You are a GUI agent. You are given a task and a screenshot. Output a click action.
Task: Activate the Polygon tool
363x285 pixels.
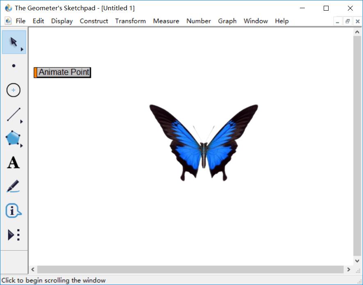tap(13, 138)
